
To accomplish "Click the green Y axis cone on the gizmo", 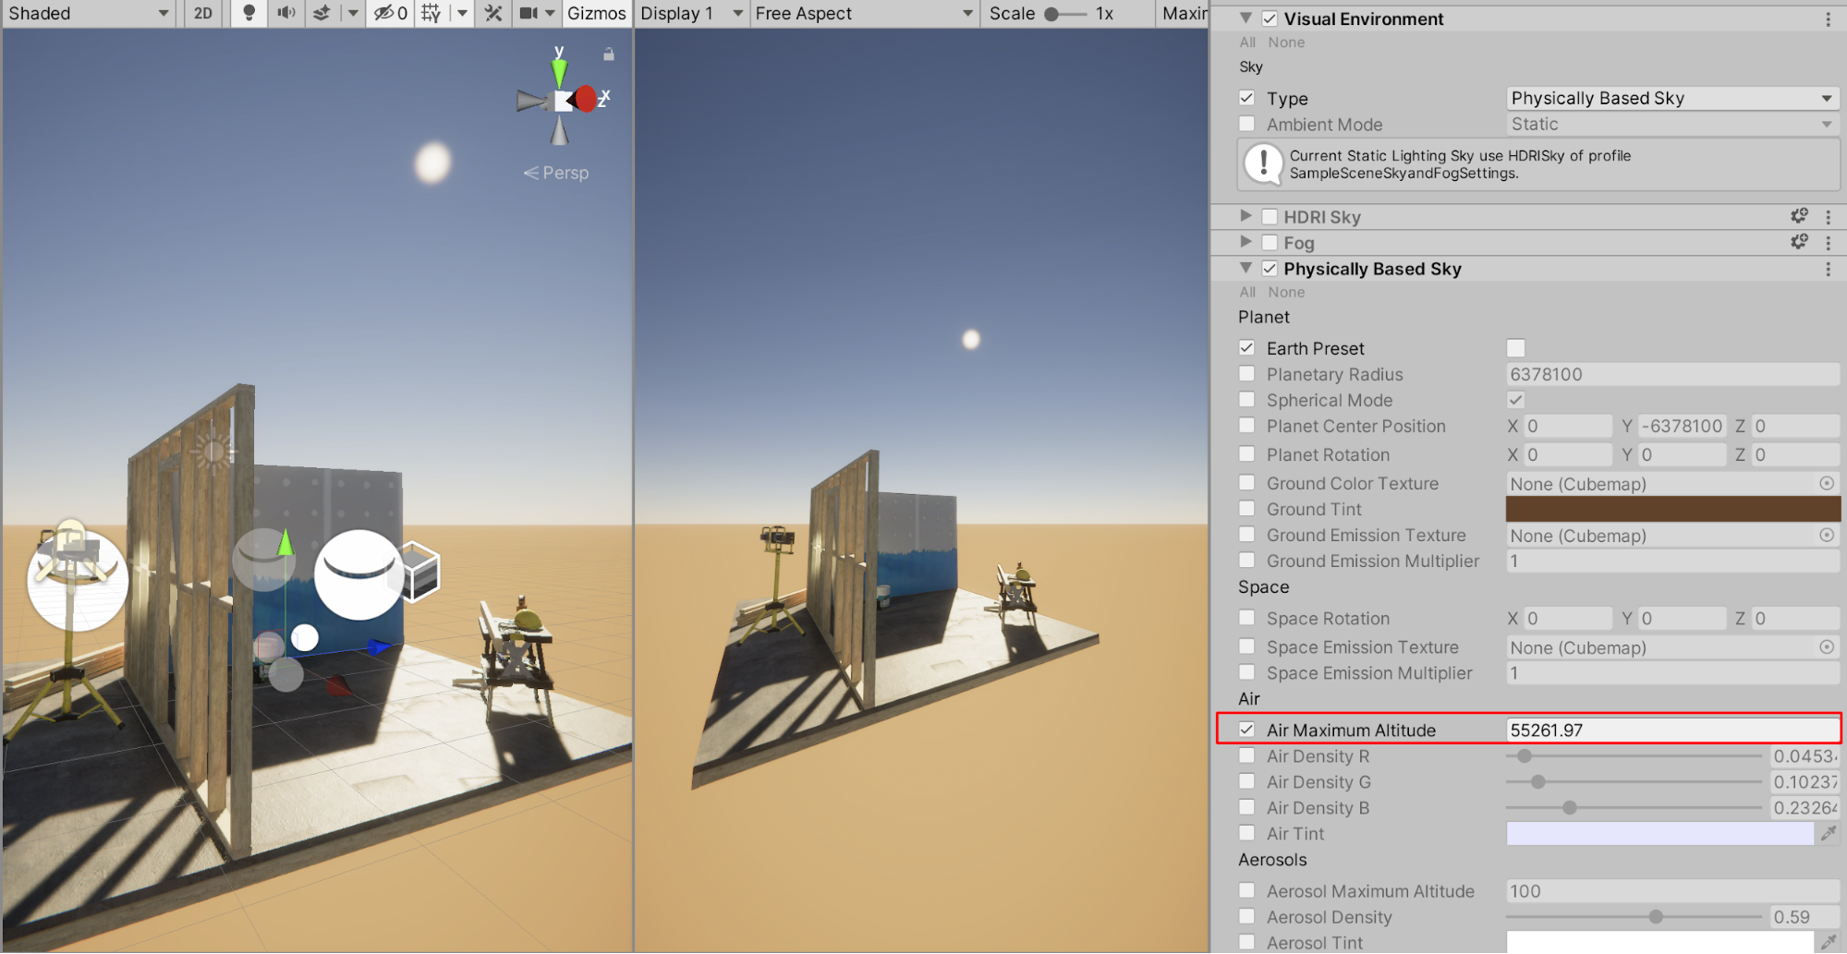I will (x=559, y=72).
